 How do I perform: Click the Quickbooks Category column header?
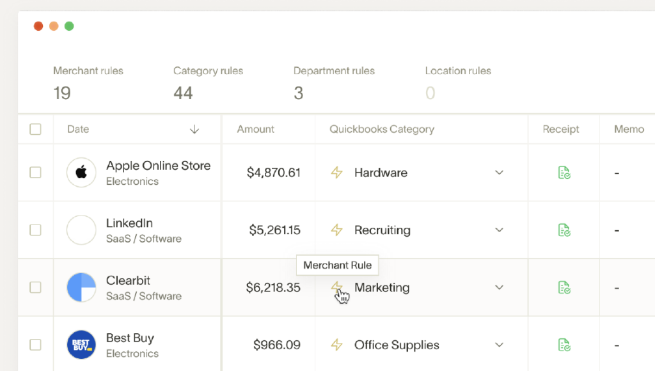click(x=382, y=129)
